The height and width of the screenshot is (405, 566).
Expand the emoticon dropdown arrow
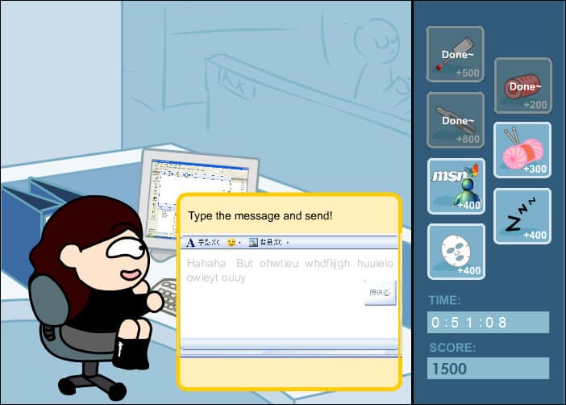pos(239,243)
